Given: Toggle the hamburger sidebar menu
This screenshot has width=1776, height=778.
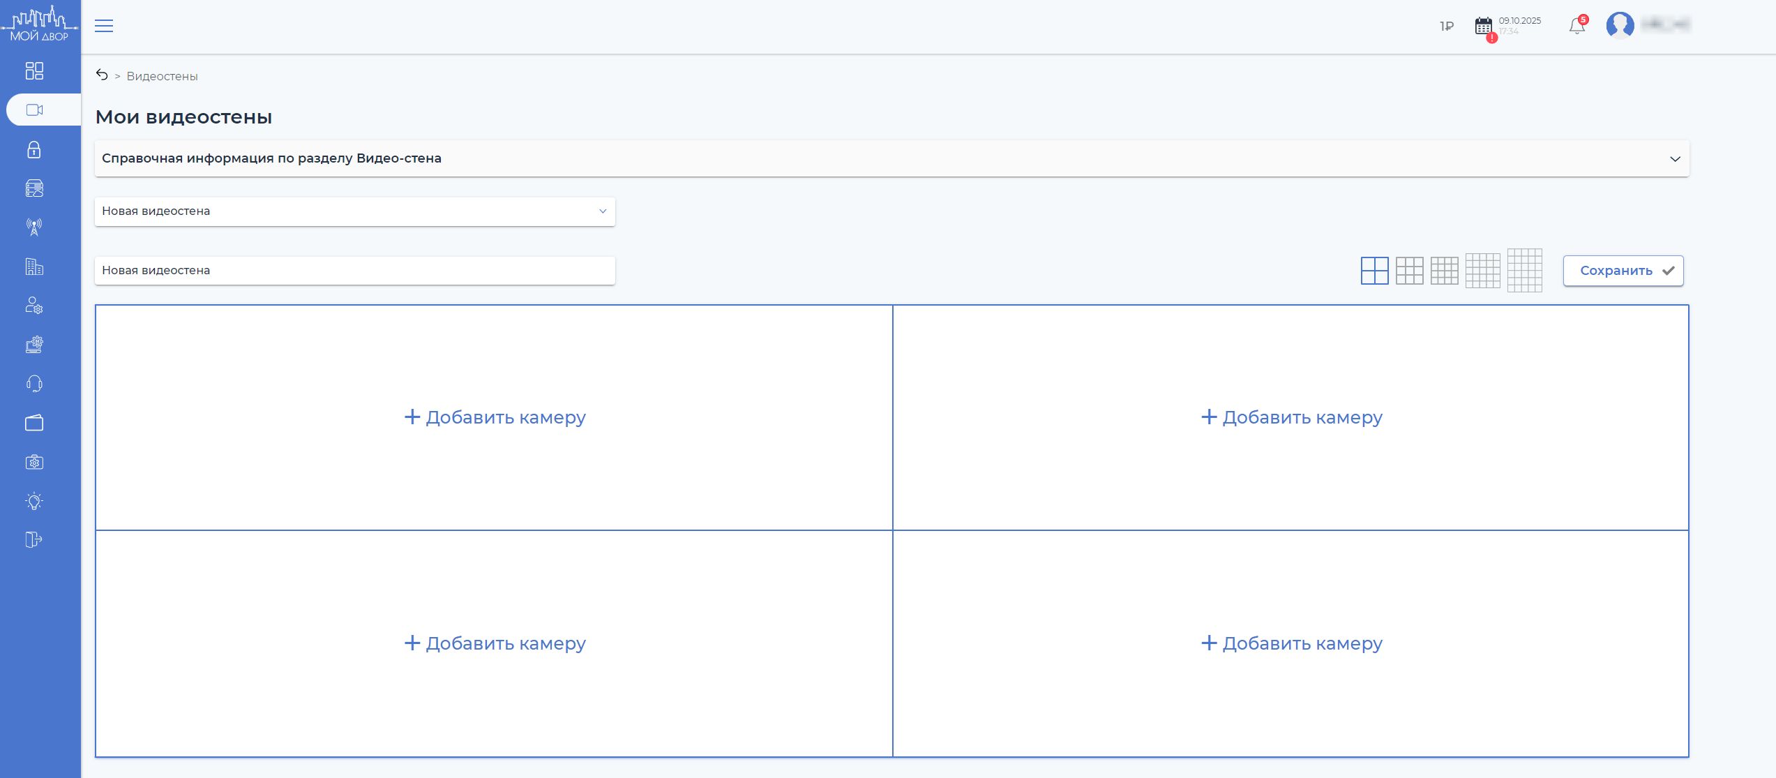Looking at the screenshot, I should click(104, 27).
